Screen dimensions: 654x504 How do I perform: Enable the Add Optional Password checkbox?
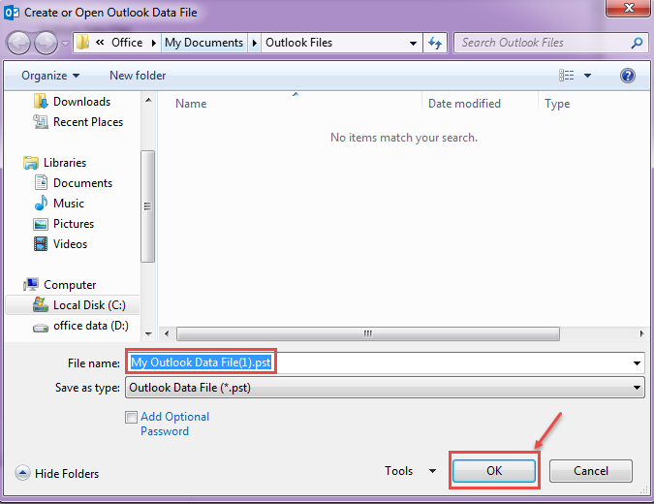tap(131, 417)
